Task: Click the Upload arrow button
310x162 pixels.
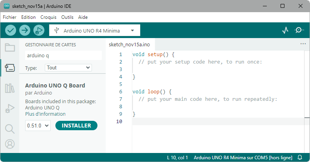Action: tap(25, 30)
